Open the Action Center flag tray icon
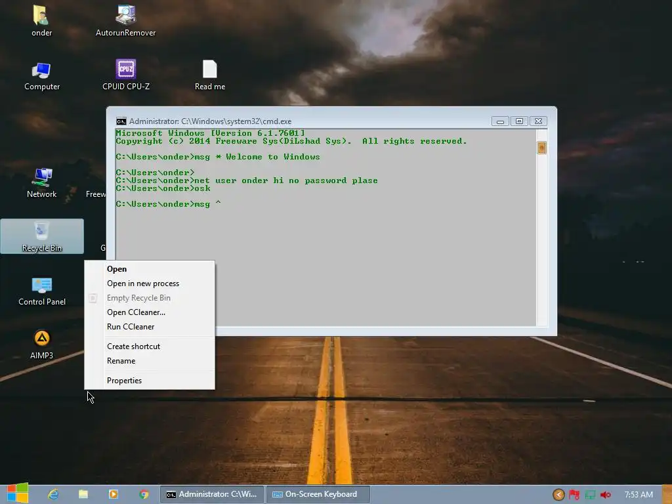Screen dimensions: 672x504 pyautogui.click(x=574, y=495)
